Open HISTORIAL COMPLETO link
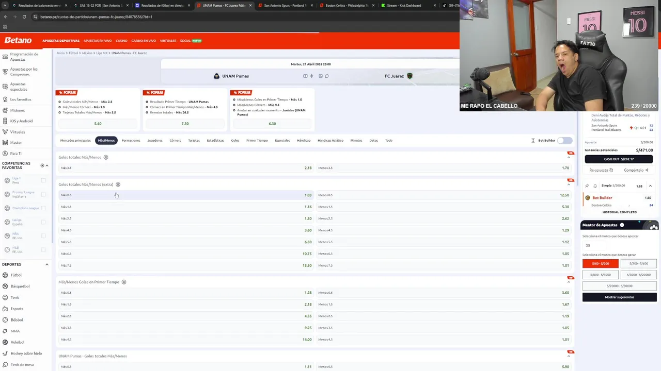 click(x=619, y=212)
